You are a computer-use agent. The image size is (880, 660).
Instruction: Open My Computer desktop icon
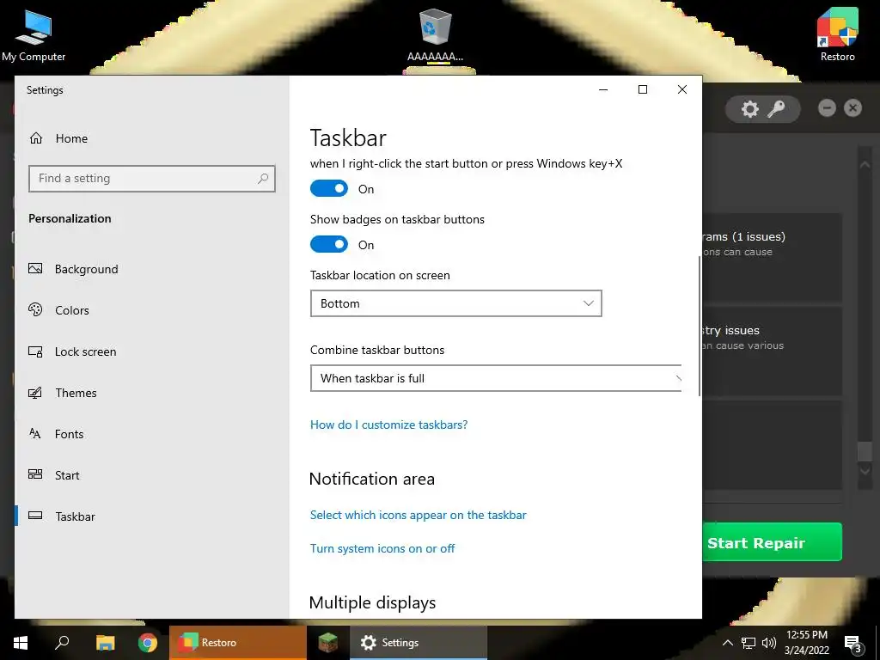coord(34,34)
